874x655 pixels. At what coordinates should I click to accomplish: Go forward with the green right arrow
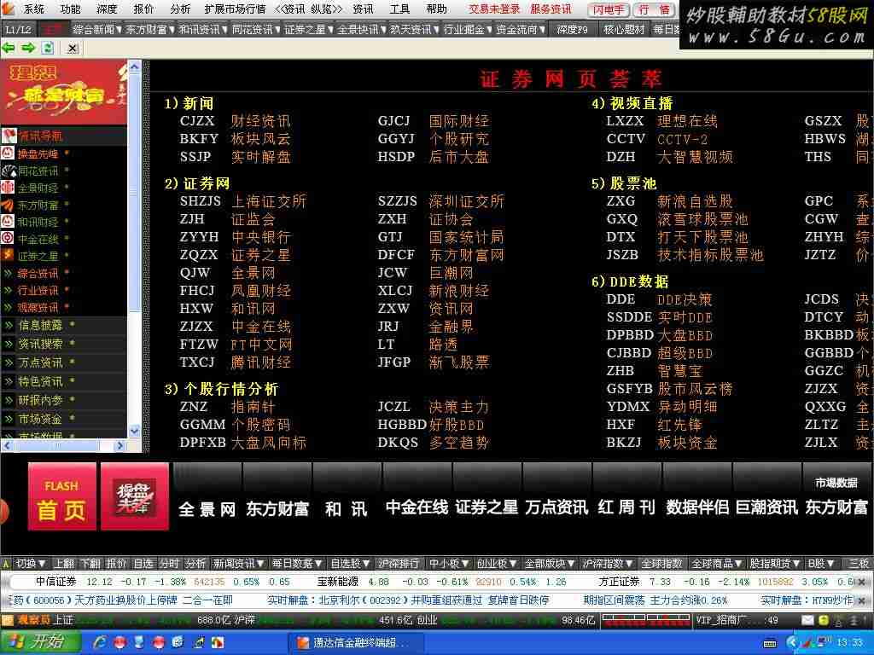point(28,48)
